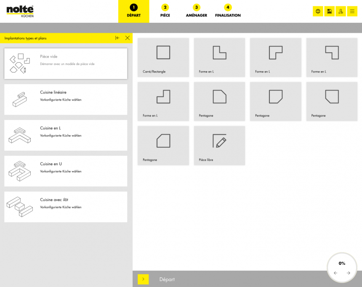Switch to the Aménager step tab
The width and height of the screenshot is (362, 287).
(196, 11)
